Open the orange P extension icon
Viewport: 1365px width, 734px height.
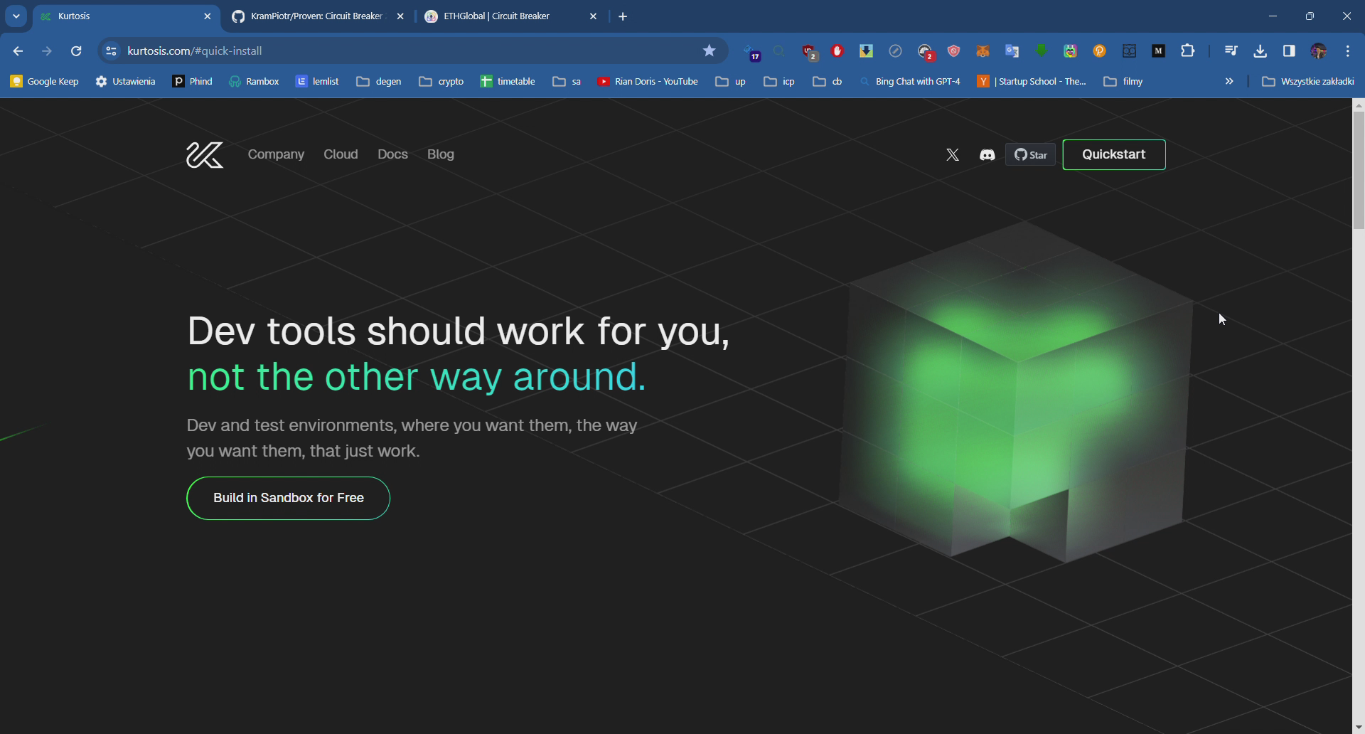coord(1099,51)
